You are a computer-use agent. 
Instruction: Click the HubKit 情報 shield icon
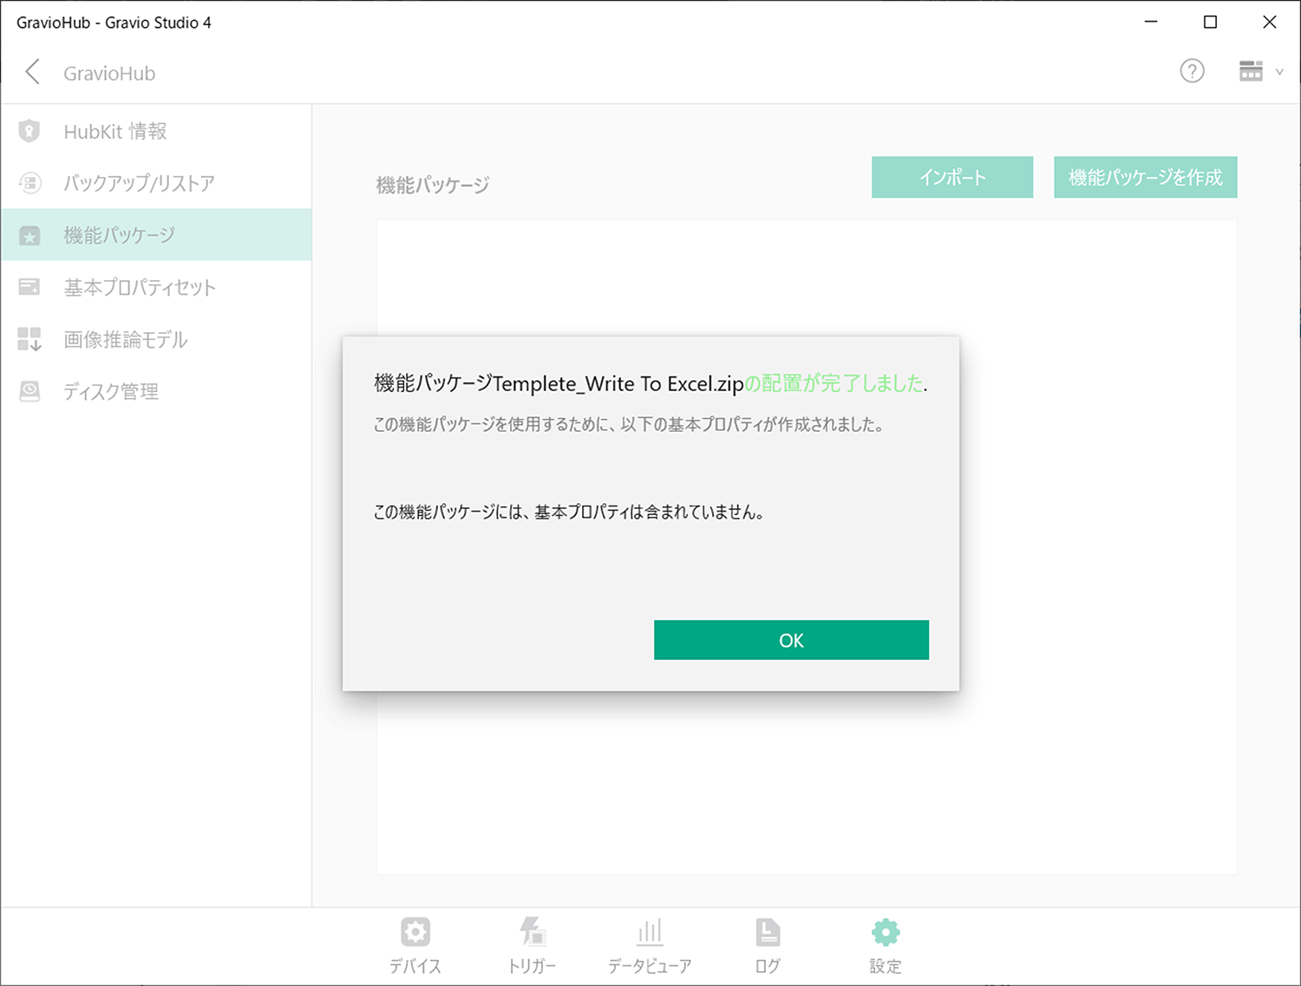[x=29, y=131]
